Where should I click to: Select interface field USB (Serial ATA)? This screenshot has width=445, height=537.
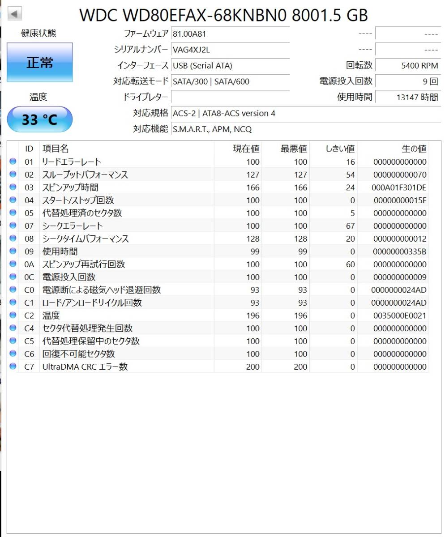(230, 66)
